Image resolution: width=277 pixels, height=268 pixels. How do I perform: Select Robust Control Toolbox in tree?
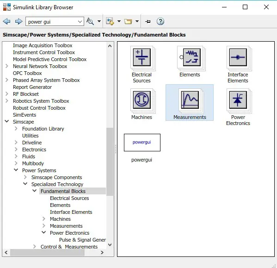pos(39,108)
